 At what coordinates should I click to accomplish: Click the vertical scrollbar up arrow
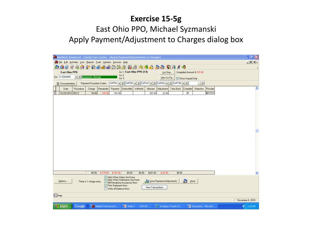pos(257,88)
